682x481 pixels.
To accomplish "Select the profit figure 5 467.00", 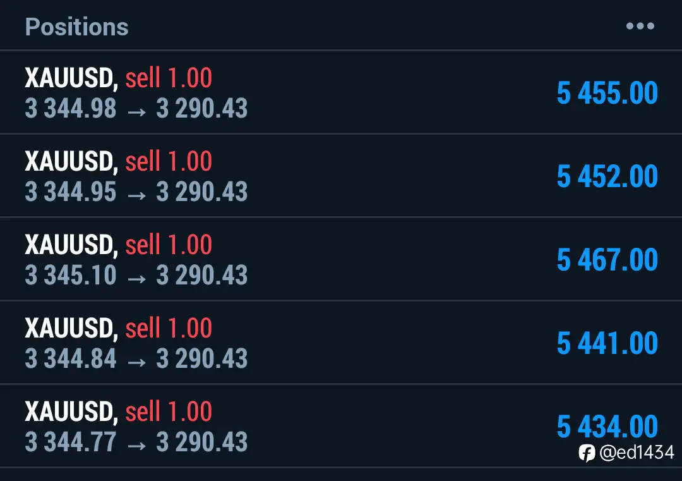I will [x=607, y=260].
